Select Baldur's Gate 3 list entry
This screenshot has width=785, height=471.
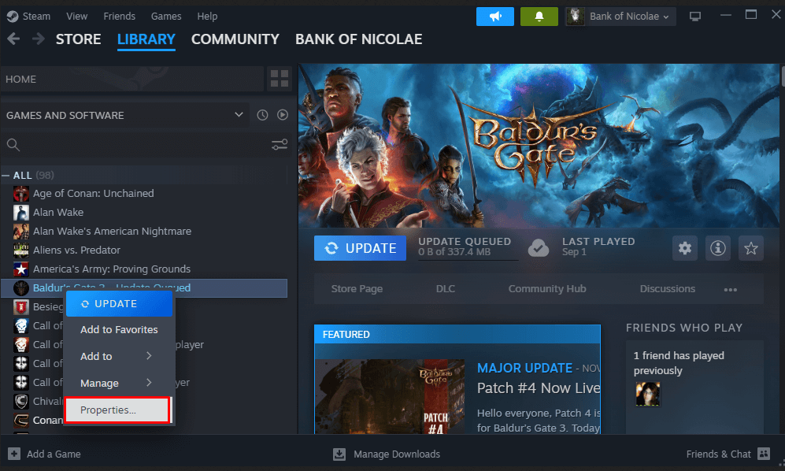144,288
